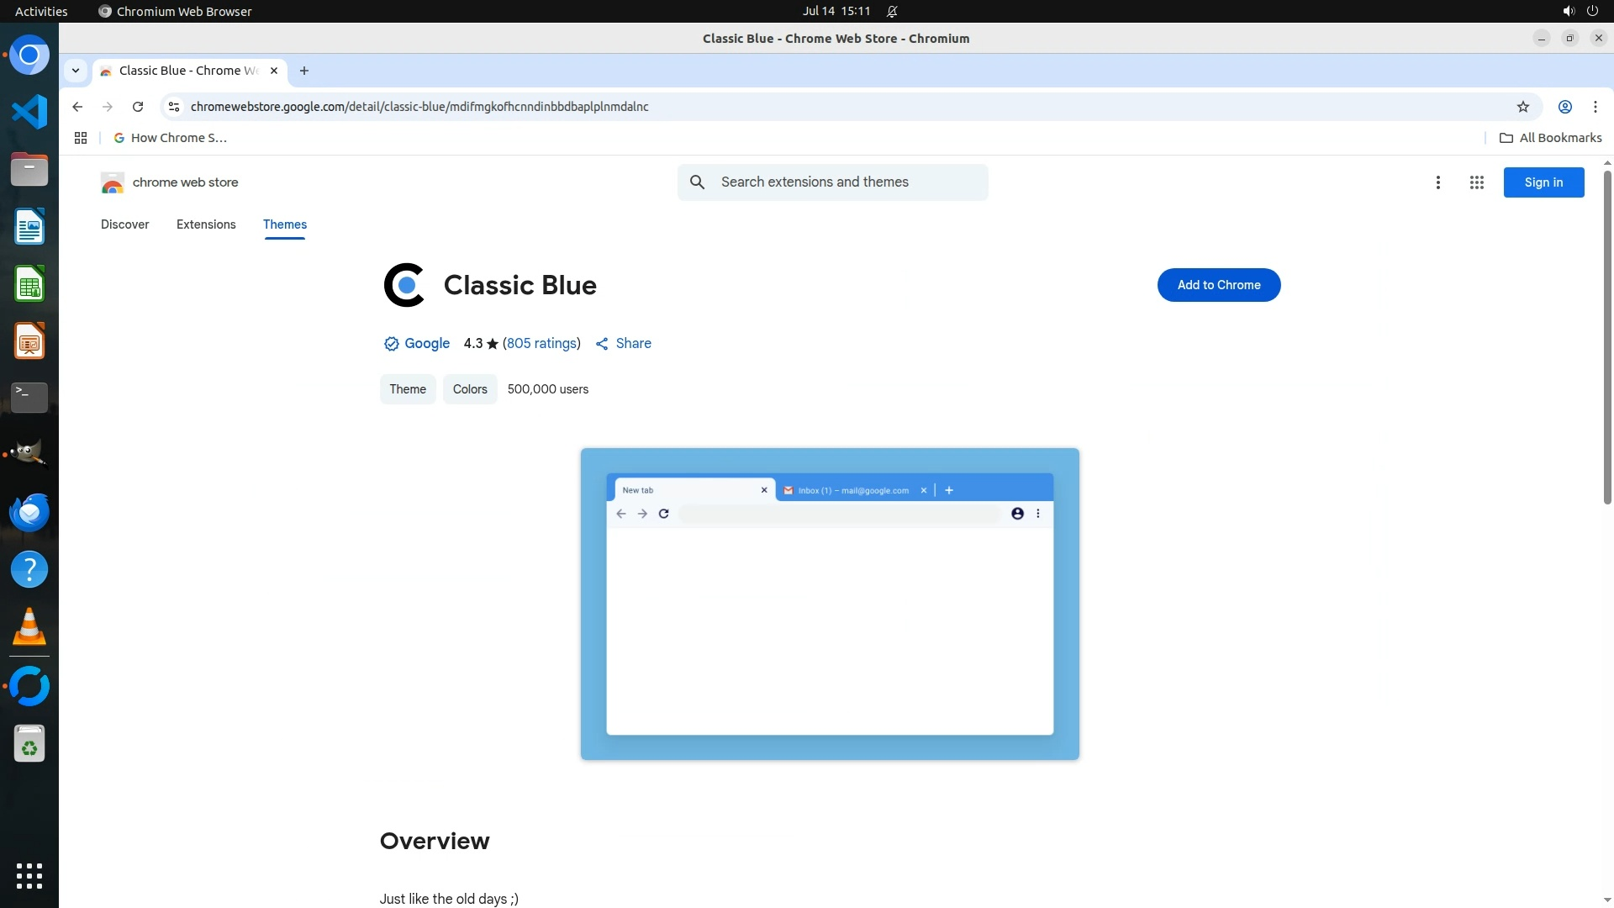Open the apps shortcut in bookmarks bar
Screen dimensions: 1614x908
coord(81,138)
